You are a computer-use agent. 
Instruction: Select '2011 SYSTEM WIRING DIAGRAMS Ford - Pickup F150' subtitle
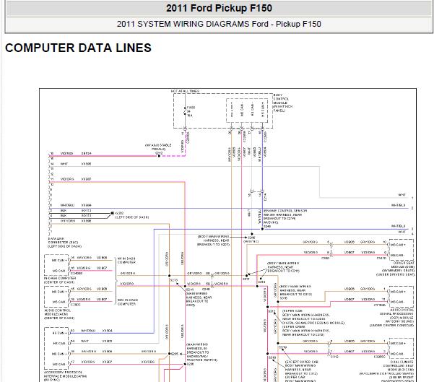[219, 24]
